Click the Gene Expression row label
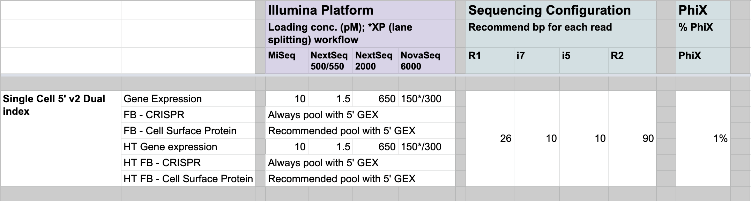 pos(188,99)
